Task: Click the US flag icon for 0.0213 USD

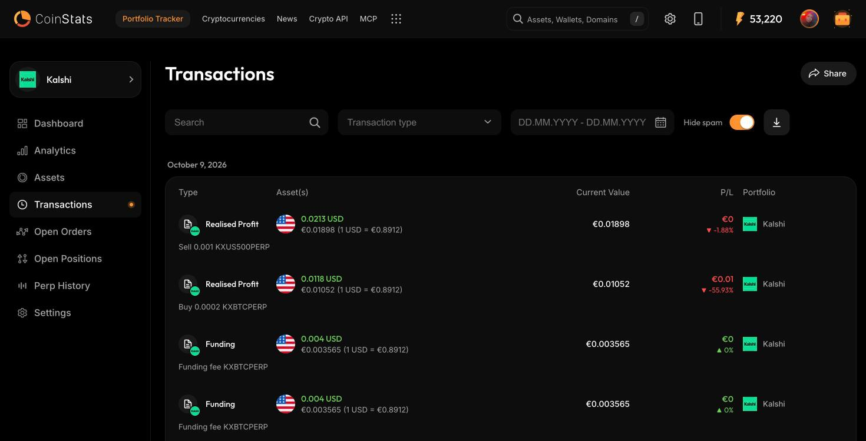Action: coord(286,224)
